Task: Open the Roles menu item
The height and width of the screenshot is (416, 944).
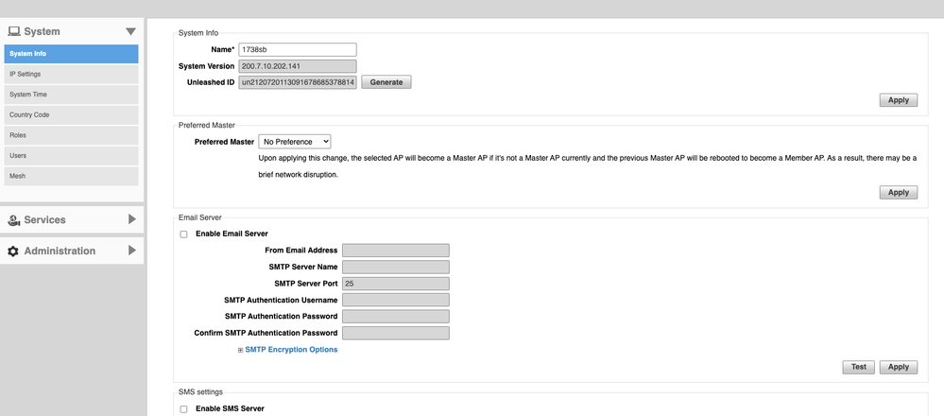Action: click(71, 135)
